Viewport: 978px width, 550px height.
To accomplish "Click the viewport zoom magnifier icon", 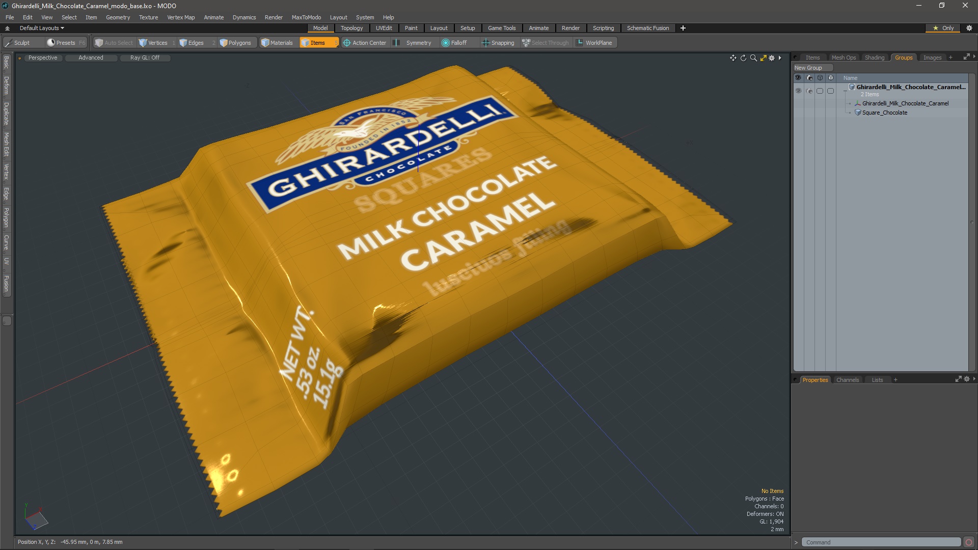I will pos(753,58).
